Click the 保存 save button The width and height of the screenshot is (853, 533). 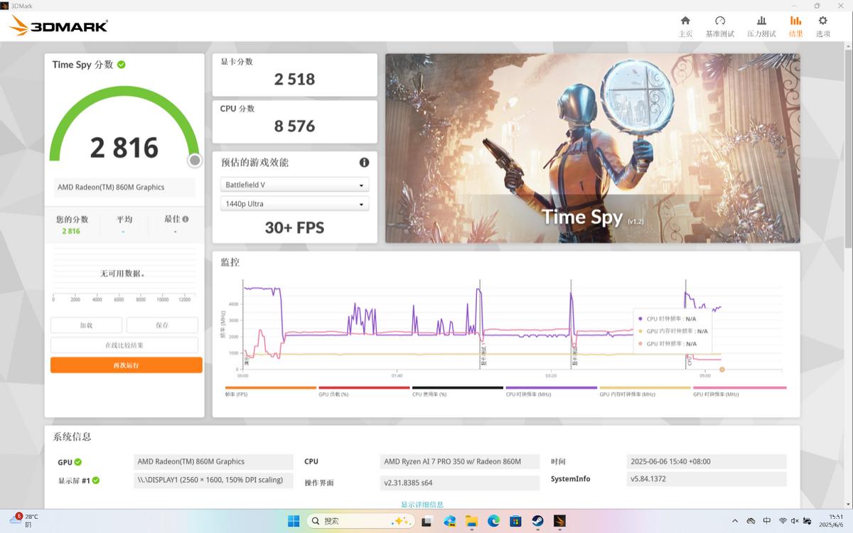pyautogui.click(x=162, y=325)
